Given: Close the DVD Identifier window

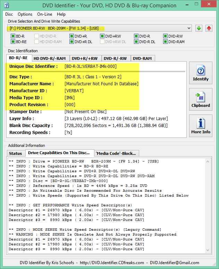Looking at the screenshot, I should (209, 4).
